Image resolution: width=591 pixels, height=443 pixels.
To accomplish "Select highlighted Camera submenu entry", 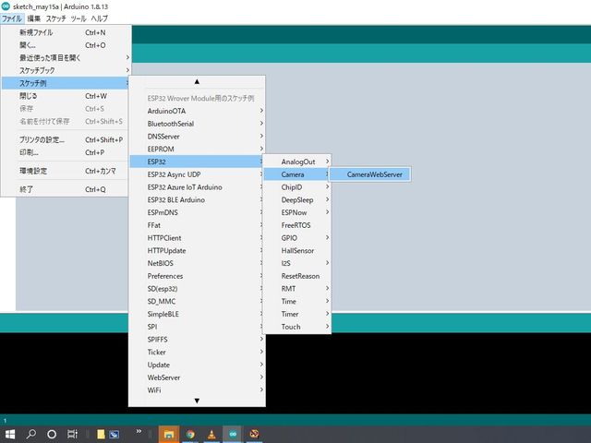I will click(297, 174).
